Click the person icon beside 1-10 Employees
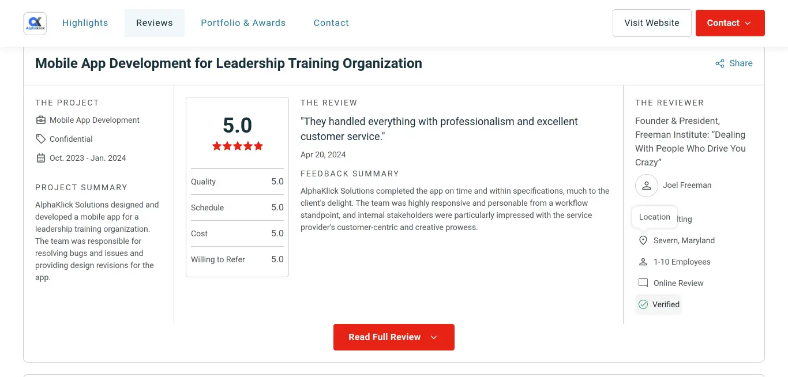The width and height of the screenshot is (788, 377). coord(643,262)
